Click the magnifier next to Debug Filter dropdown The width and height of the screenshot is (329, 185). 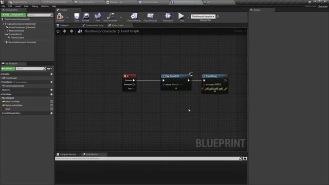(x=217, y=16)
